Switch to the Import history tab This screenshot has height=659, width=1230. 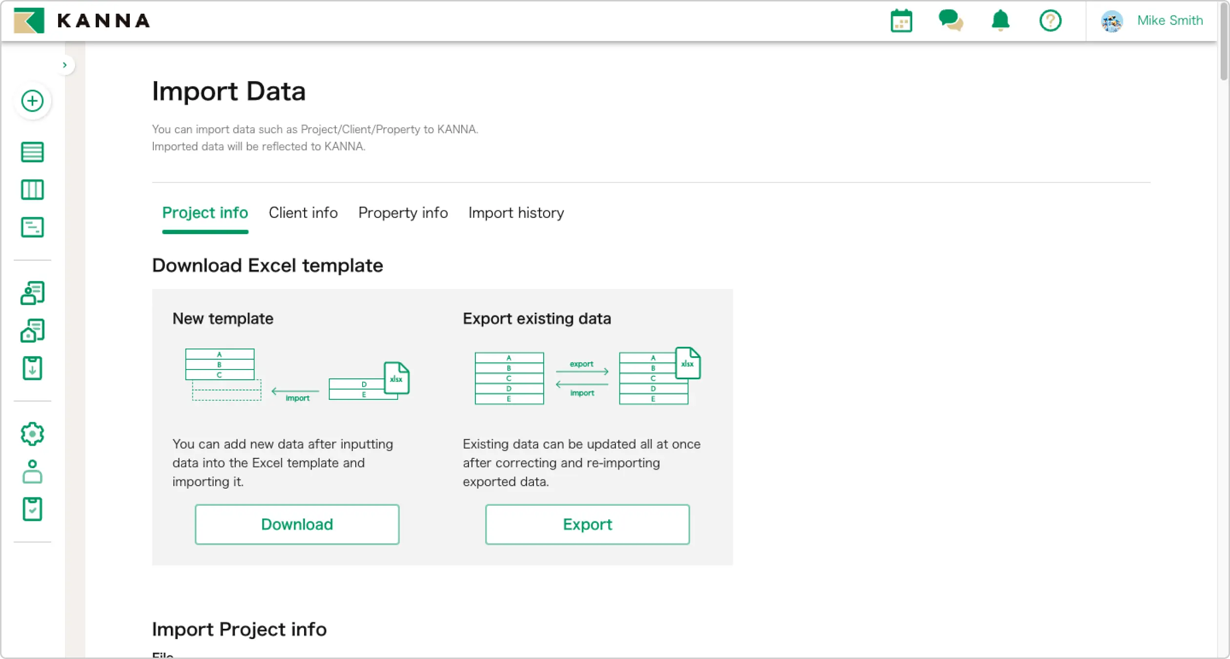(x=516, y=213)
